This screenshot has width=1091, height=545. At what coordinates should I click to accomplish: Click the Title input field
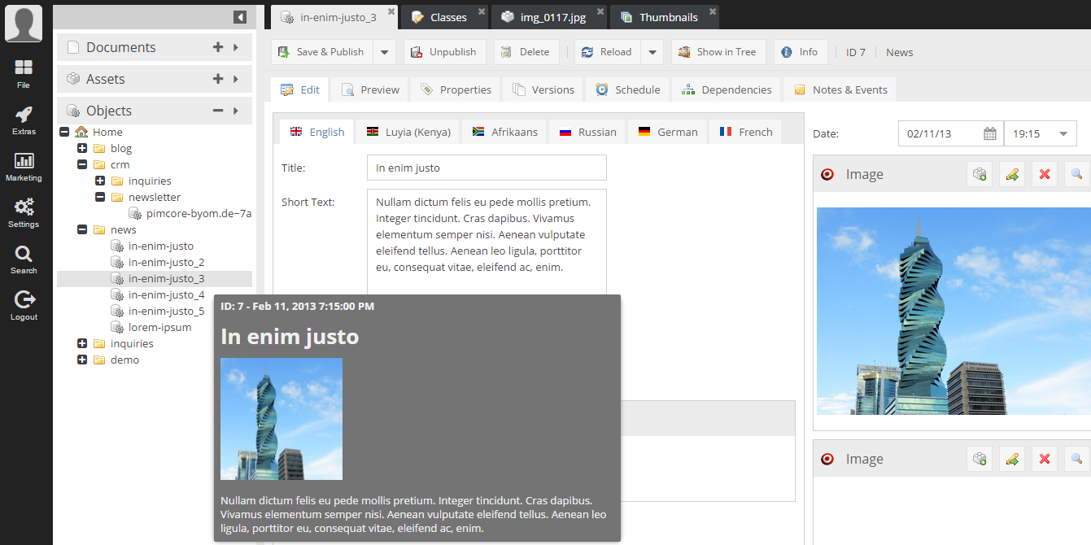coord(487,168)
